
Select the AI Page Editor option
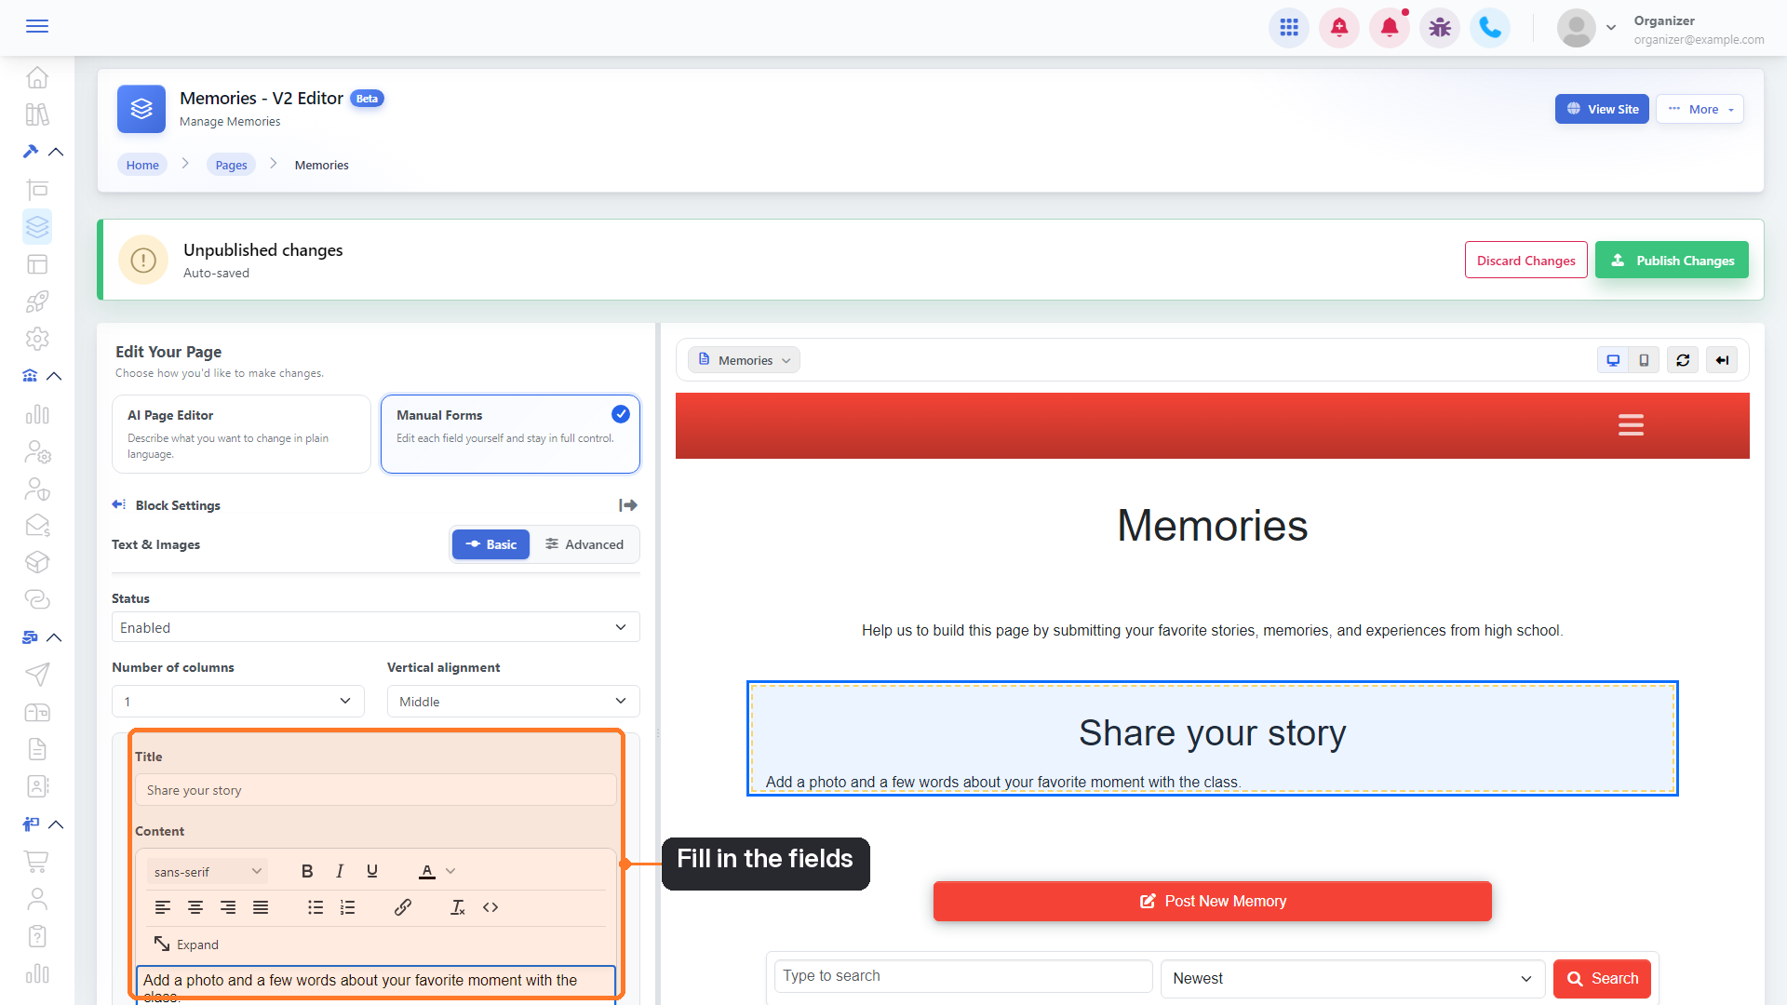point(241,434)
